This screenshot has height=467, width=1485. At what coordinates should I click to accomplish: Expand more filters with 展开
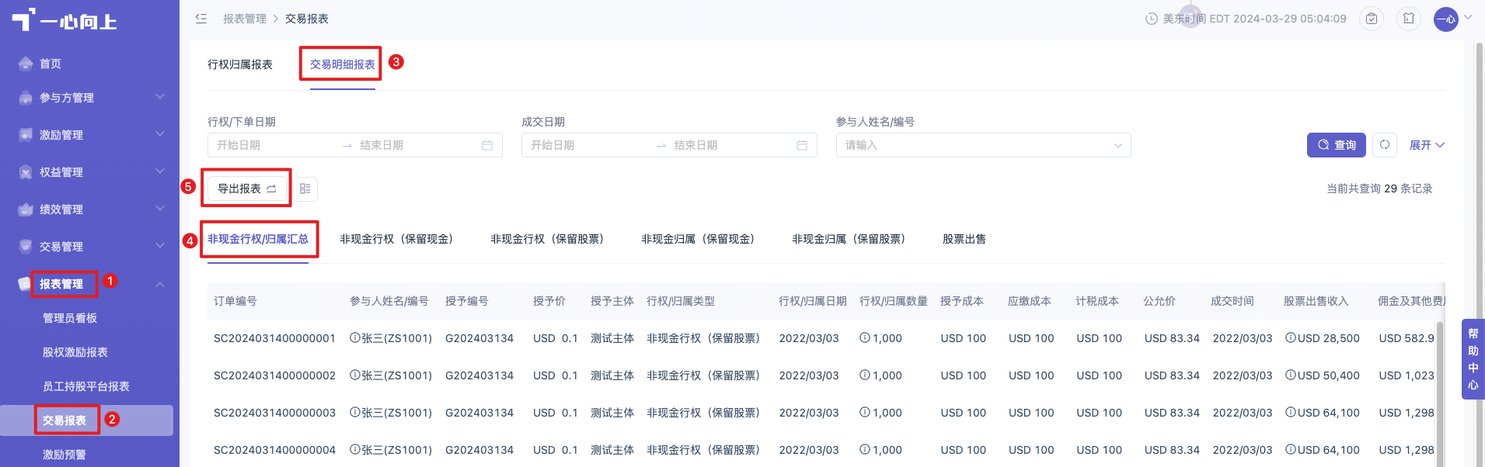[x=1427, y=145]
